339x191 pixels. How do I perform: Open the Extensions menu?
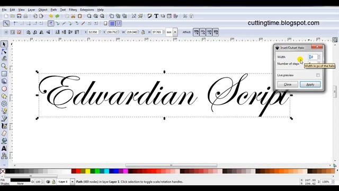pos(87,10)
